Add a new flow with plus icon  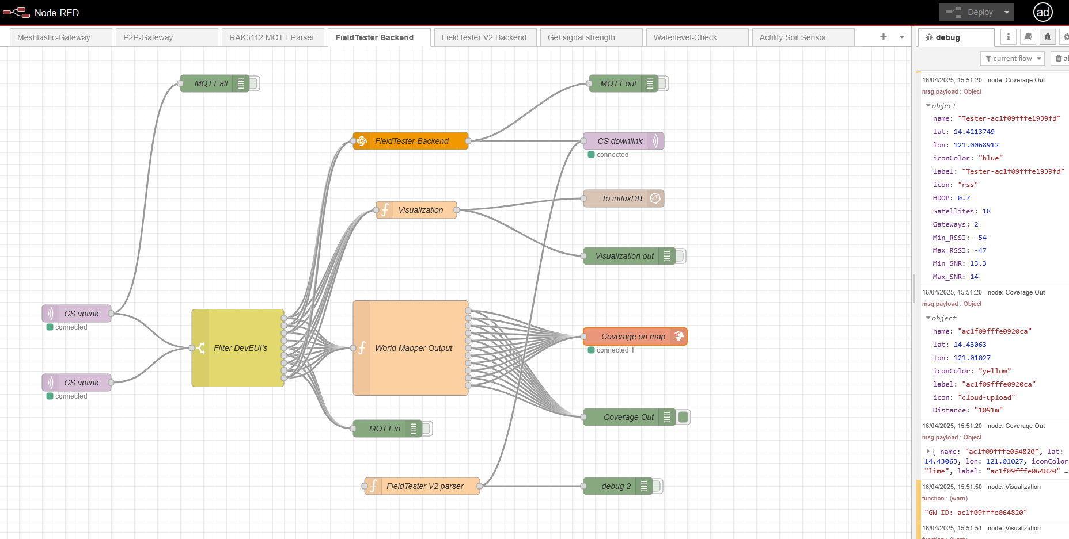(x=884, y=37)
